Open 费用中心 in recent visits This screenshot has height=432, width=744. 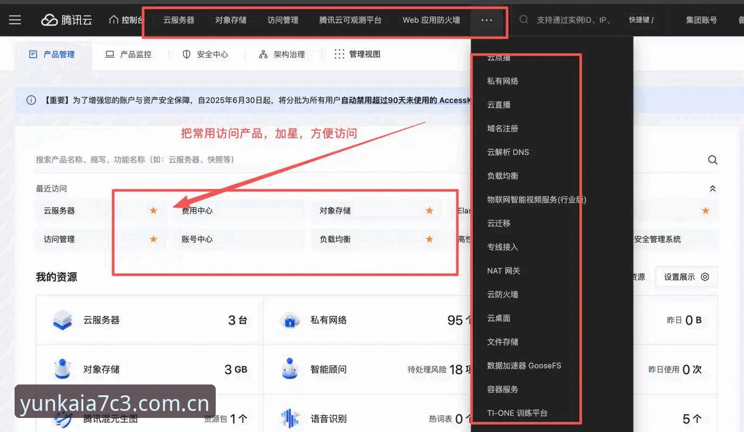(238, 211)
